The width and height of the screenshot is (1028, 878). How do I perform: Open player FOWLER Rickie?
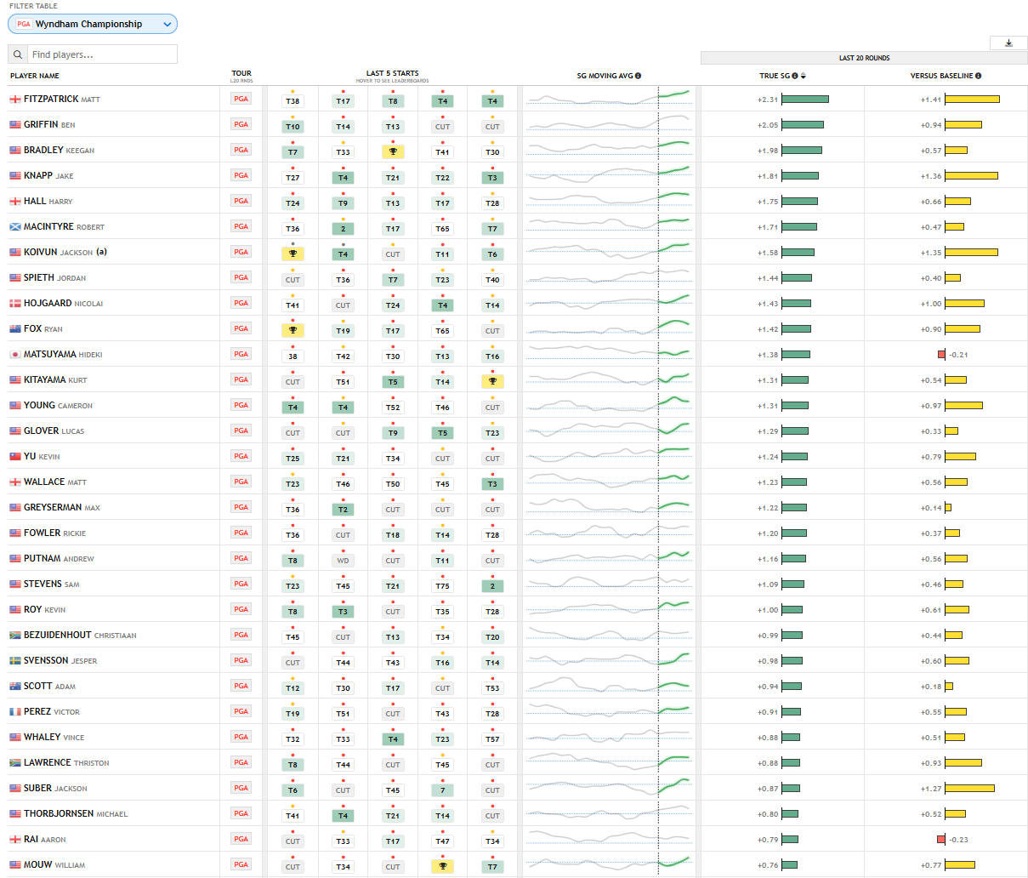[x=54, y=533]
